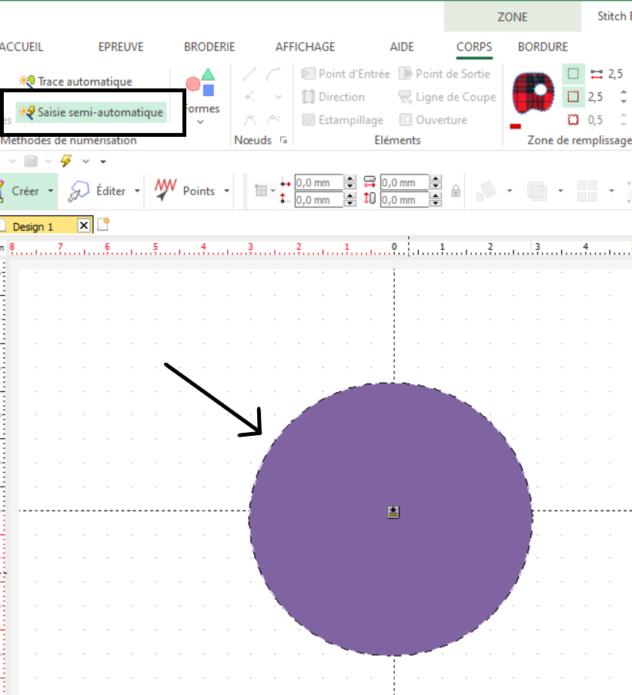Click the Nœuds group dialog launcher
Screen dimensions: 632x695
pyautogui.click(x=283, y=140)
